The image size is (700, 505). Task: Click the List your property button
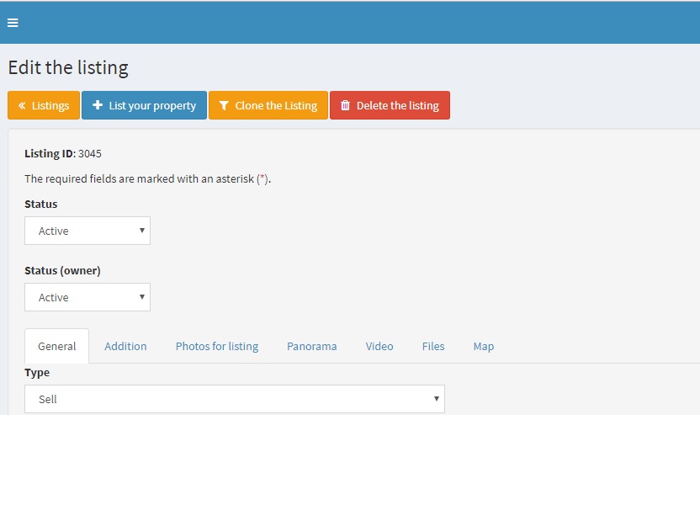(x=144, y=105)
